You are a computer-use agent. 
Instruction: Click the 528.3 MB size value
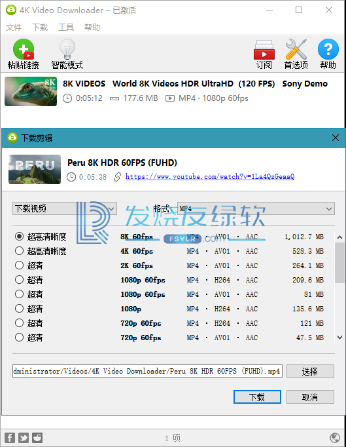point(308,251)
